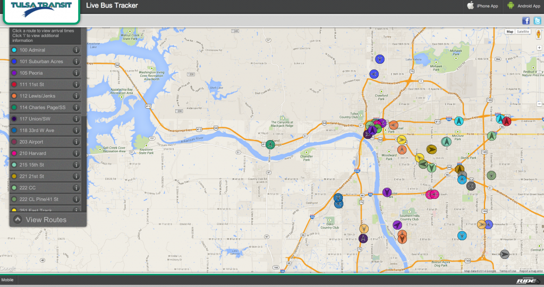This screenshot has height=287, width=544.
Task: Choose route 114 Charles Page/SS
Action: click(x=42, y=108)
